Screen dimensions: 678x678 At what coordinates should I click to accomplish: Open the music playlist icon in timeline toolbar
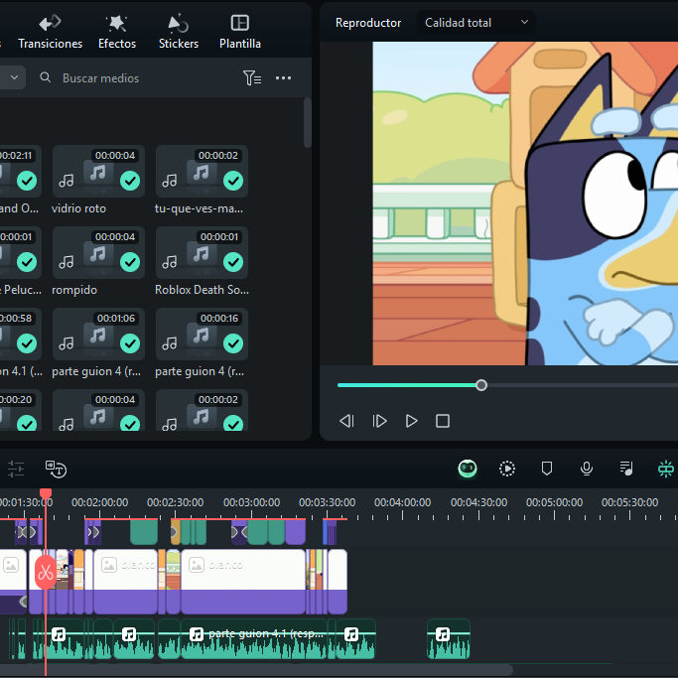coord(626,469)
